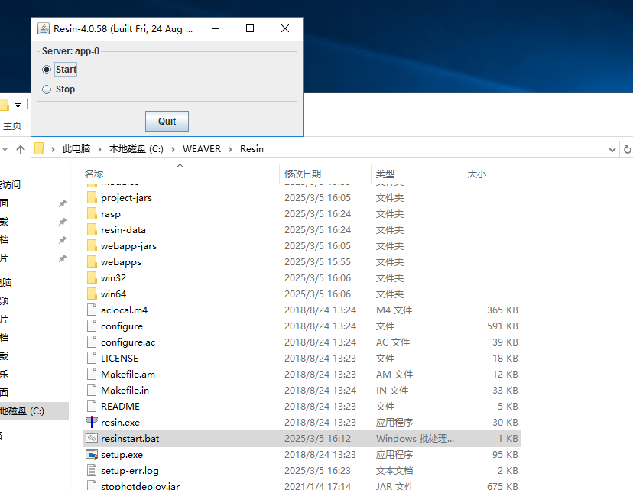Click the win32 folder icon
Image resolution: width=633 pixels, height=490 pixels.
(92, 277)
